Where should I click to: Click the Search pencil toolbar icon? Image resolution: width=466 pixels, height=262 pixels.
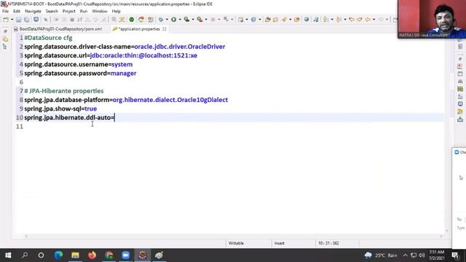point(284,20)
